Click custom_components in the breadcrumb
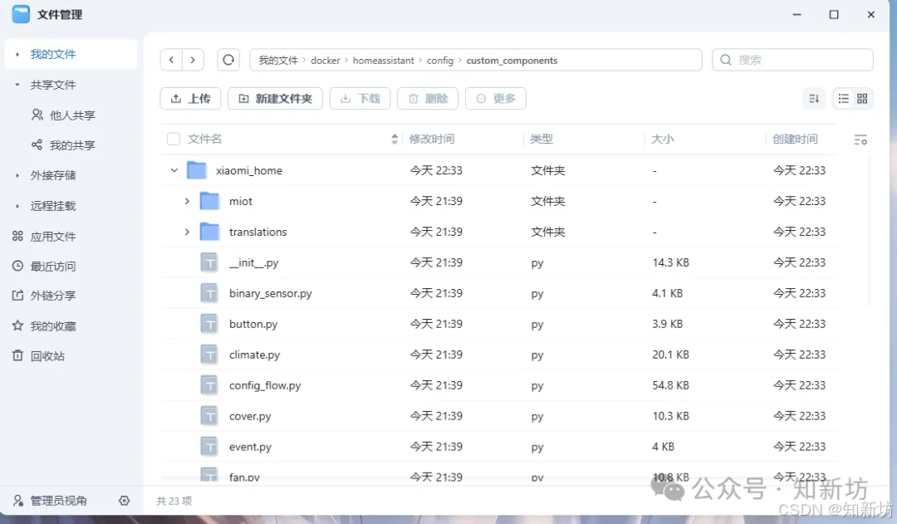Image resolution: width=897 pixels, height=524 pixels. pos(512,60)
